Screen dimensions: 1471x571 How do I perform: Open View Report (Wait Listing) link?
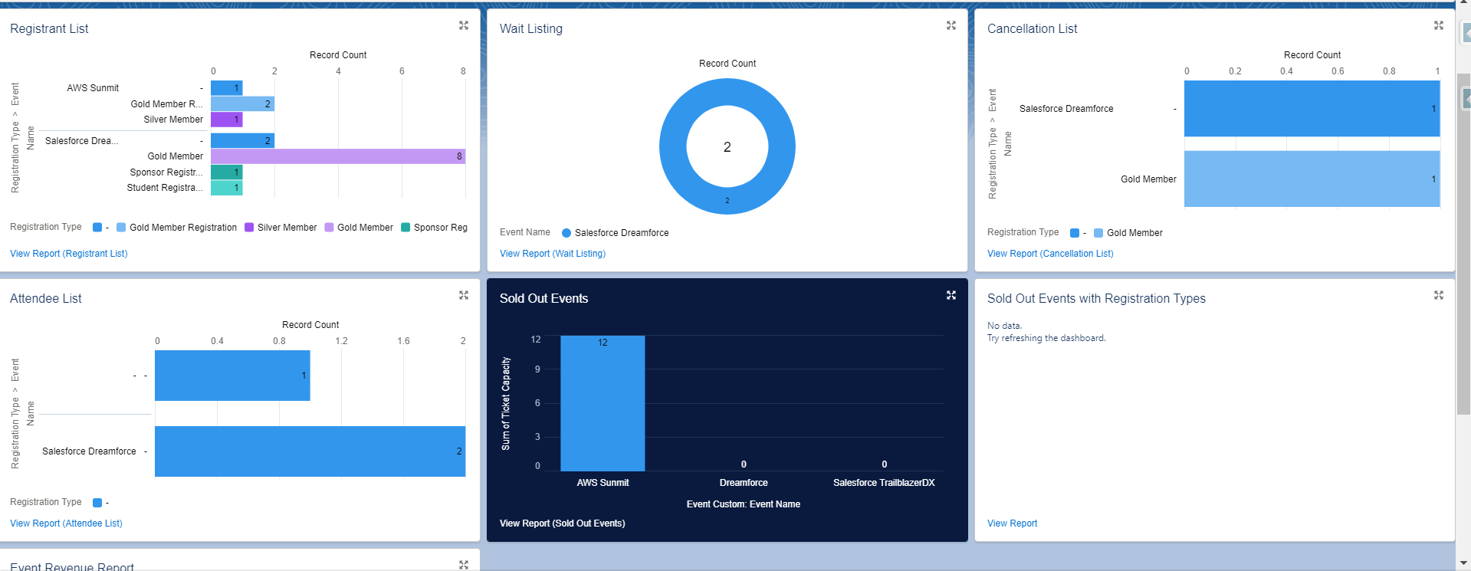click(553, 254)
